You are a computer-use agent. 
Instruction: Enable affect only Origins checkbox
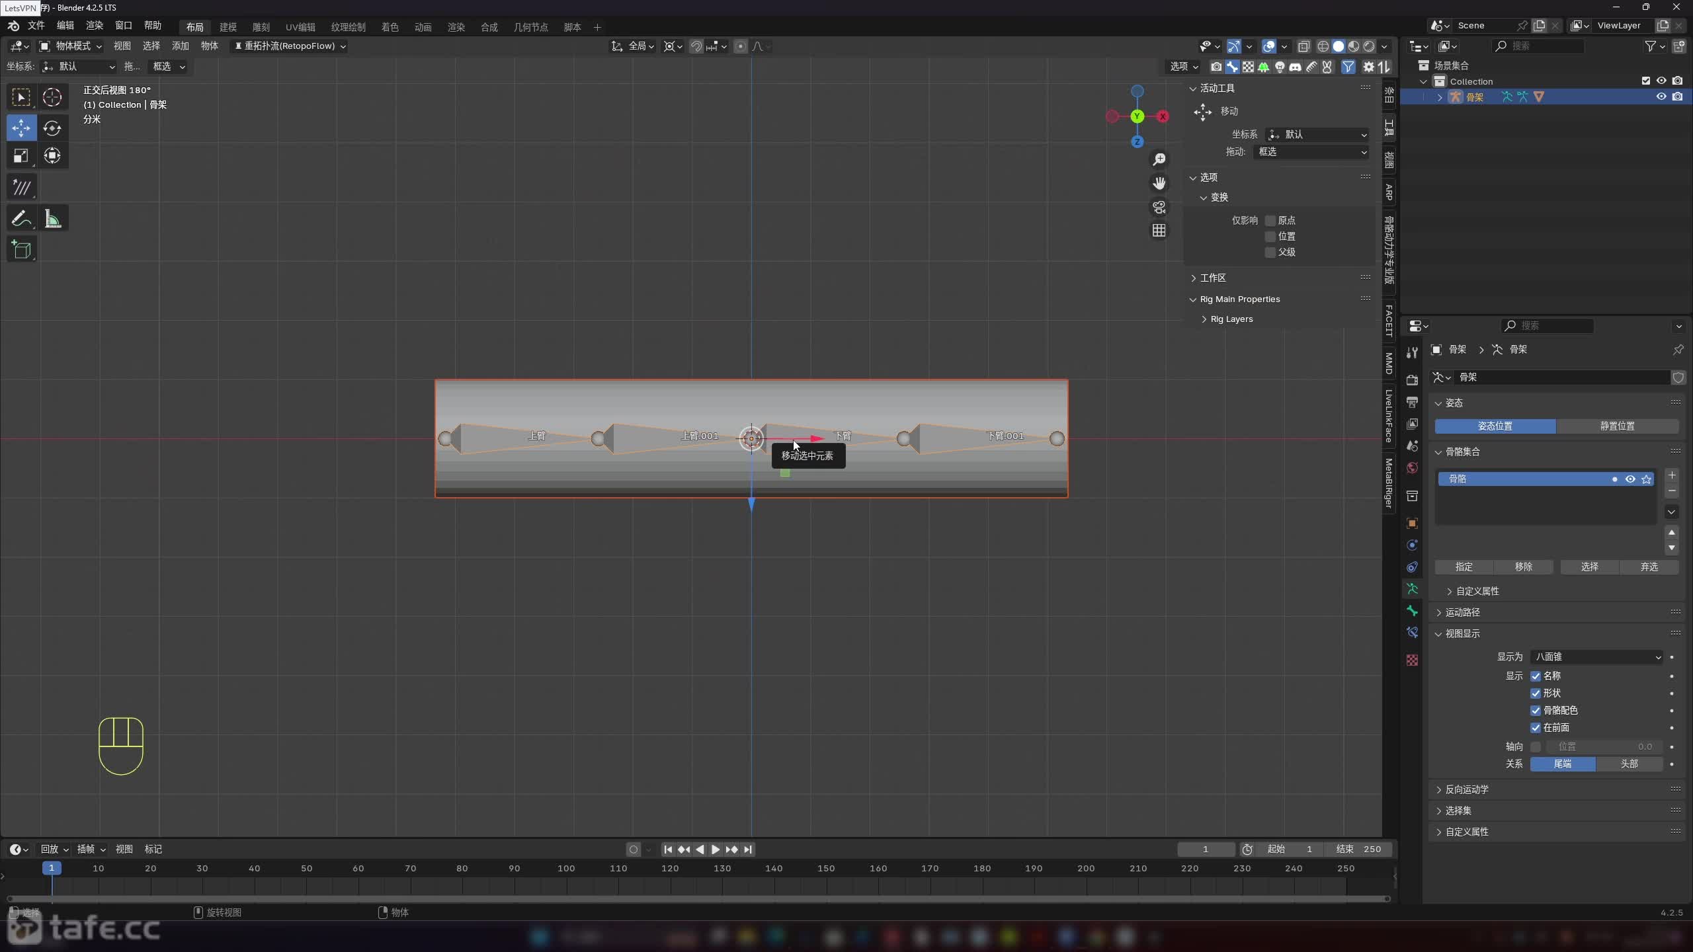(x=1270, y=220)
